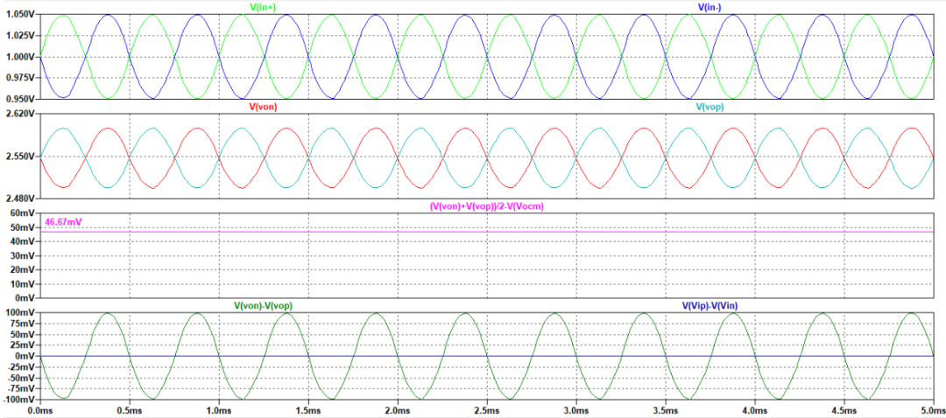Click the V(in+) trace label
The width and height of the screenshot is (946, 418).
pos(264,7)
